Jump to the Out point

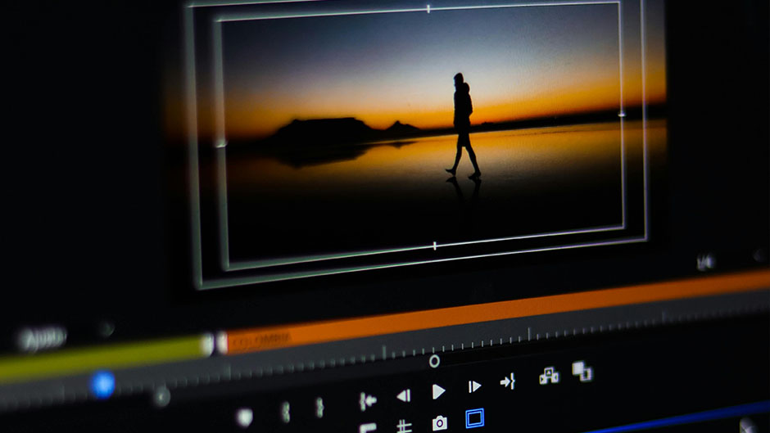tap(508, 381)
